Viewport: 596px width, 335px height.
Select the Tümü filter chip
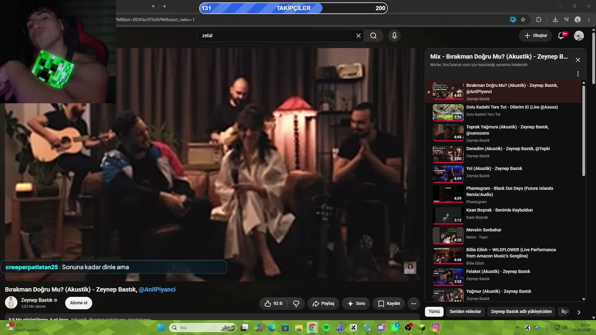click(434, 311)
